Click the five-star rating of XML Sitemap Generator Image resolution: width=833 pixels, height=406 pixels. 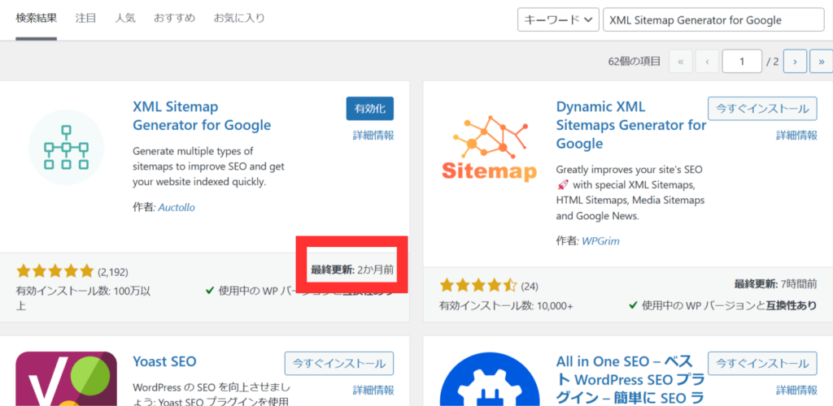[x=55, y=272]
